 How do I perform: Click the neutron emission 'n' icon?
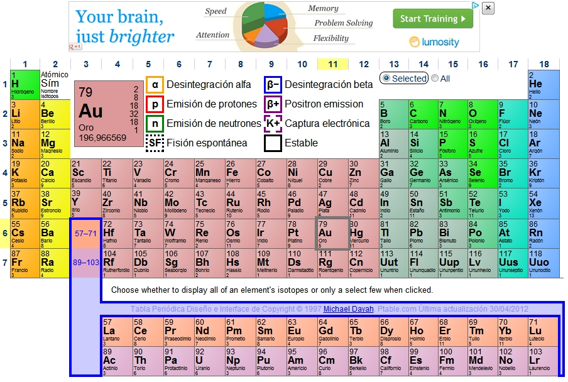[155, 124]
